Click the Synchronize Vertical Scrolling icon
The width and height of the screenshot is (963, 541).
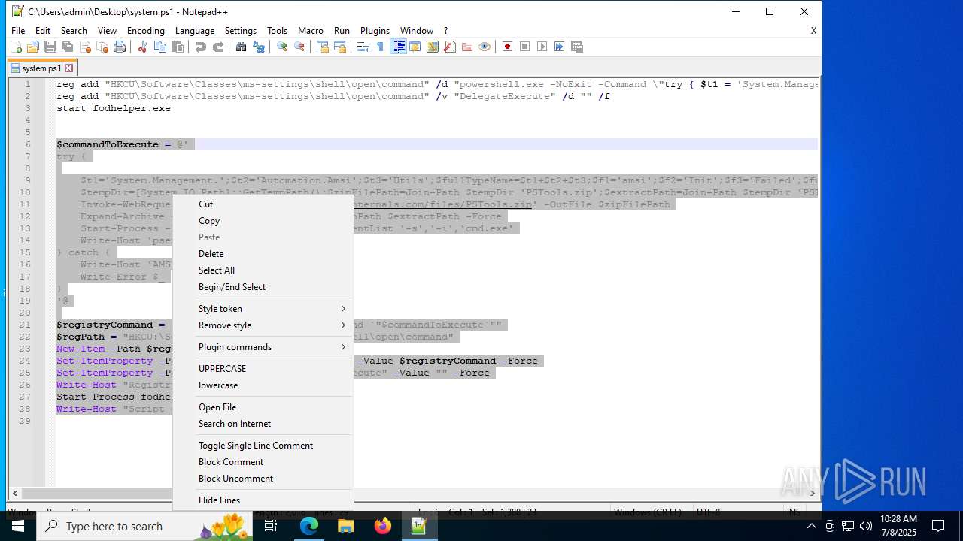coord(322,47)
